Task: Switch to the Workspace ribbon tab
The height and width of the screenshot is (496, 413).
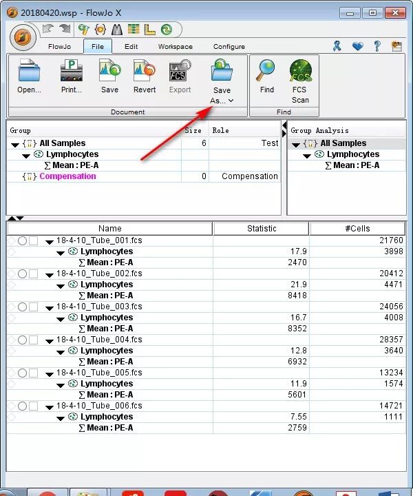Action: 176,47
